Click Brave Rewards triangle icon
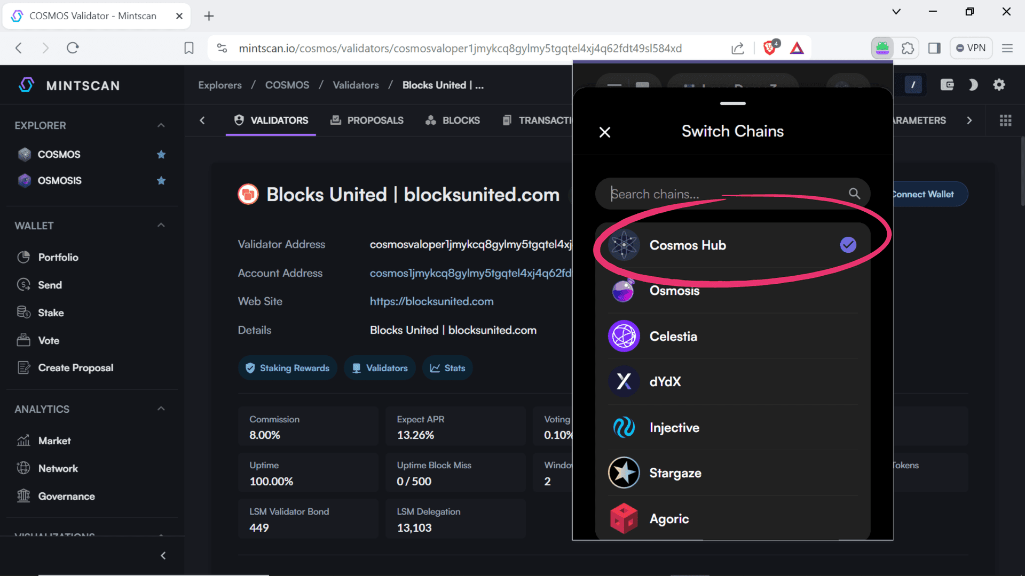This screenshot has height=576, width=1025. pos(797,49)
